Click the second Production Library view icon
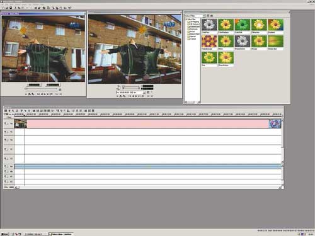315x236 pixels. 212,16
